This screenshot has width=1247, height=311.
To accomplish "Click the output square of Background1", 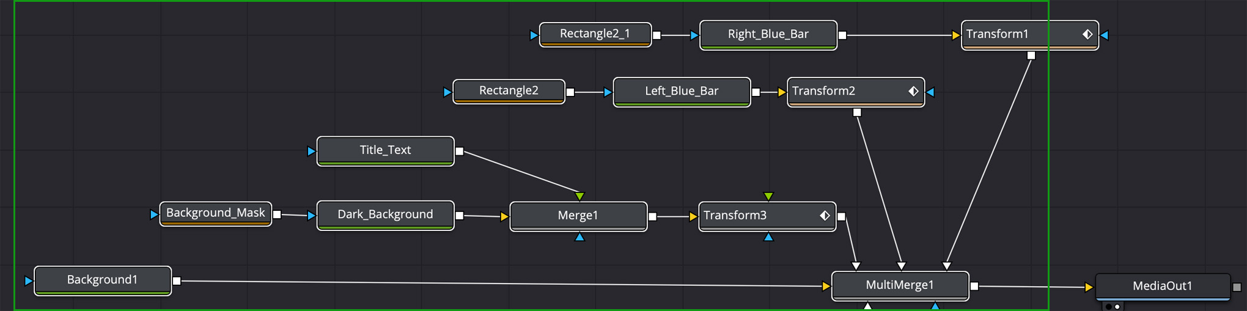I will (x=177, y=281).
